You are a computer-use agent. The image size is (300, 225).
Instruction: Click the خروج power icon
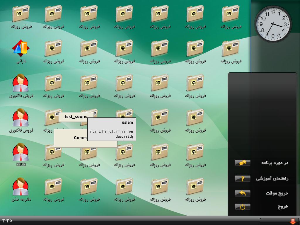(242, 207)
